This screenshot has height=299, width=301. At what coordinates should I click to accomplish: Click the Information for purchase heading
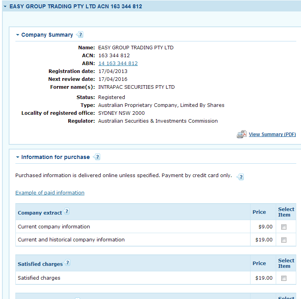(56, 157)
